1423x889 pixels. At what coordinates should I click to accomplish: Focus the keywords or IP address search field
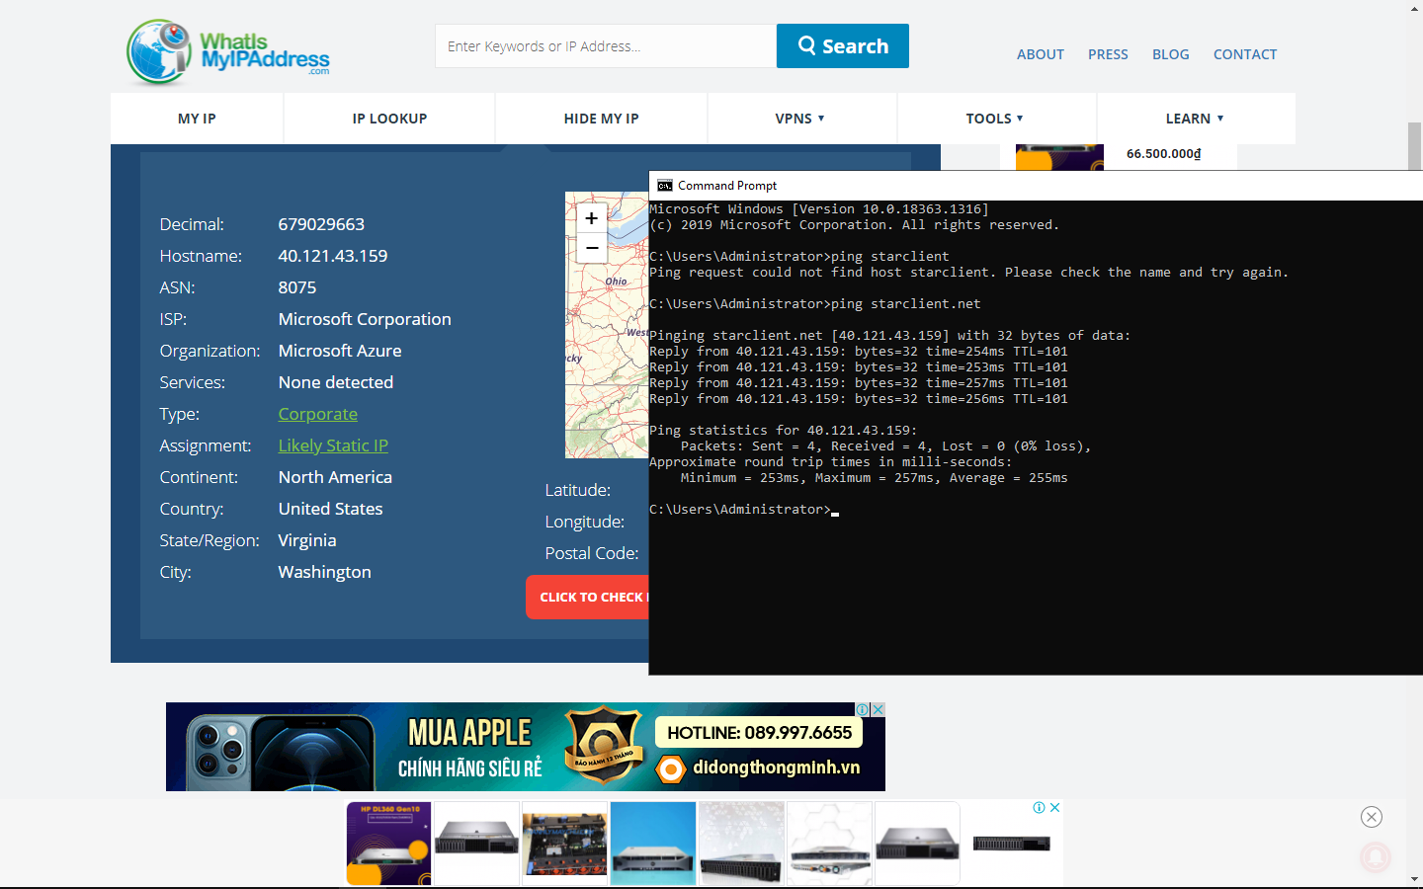point(606,46)
